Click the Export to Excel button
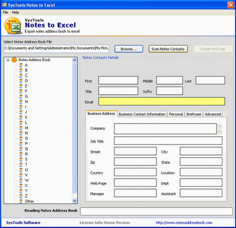The height and width of the screenshot is (228, 236). [213, 49]
